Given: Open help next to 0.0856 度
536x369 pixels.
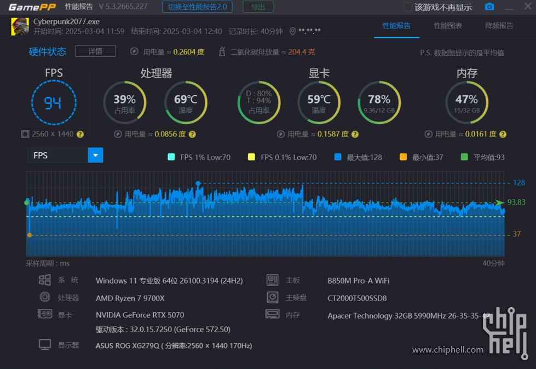Looking at the screenshot, I should pos(192,134).
